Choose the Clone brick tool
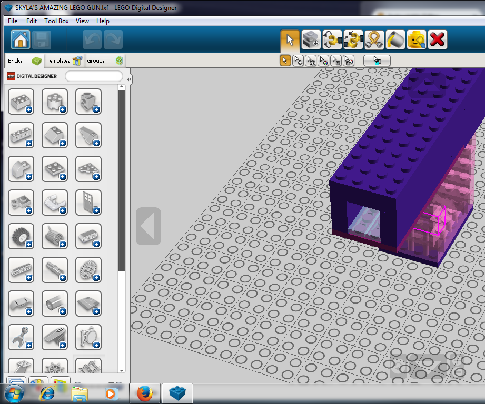This screenshot has height=404, width=485. (311, 39)
